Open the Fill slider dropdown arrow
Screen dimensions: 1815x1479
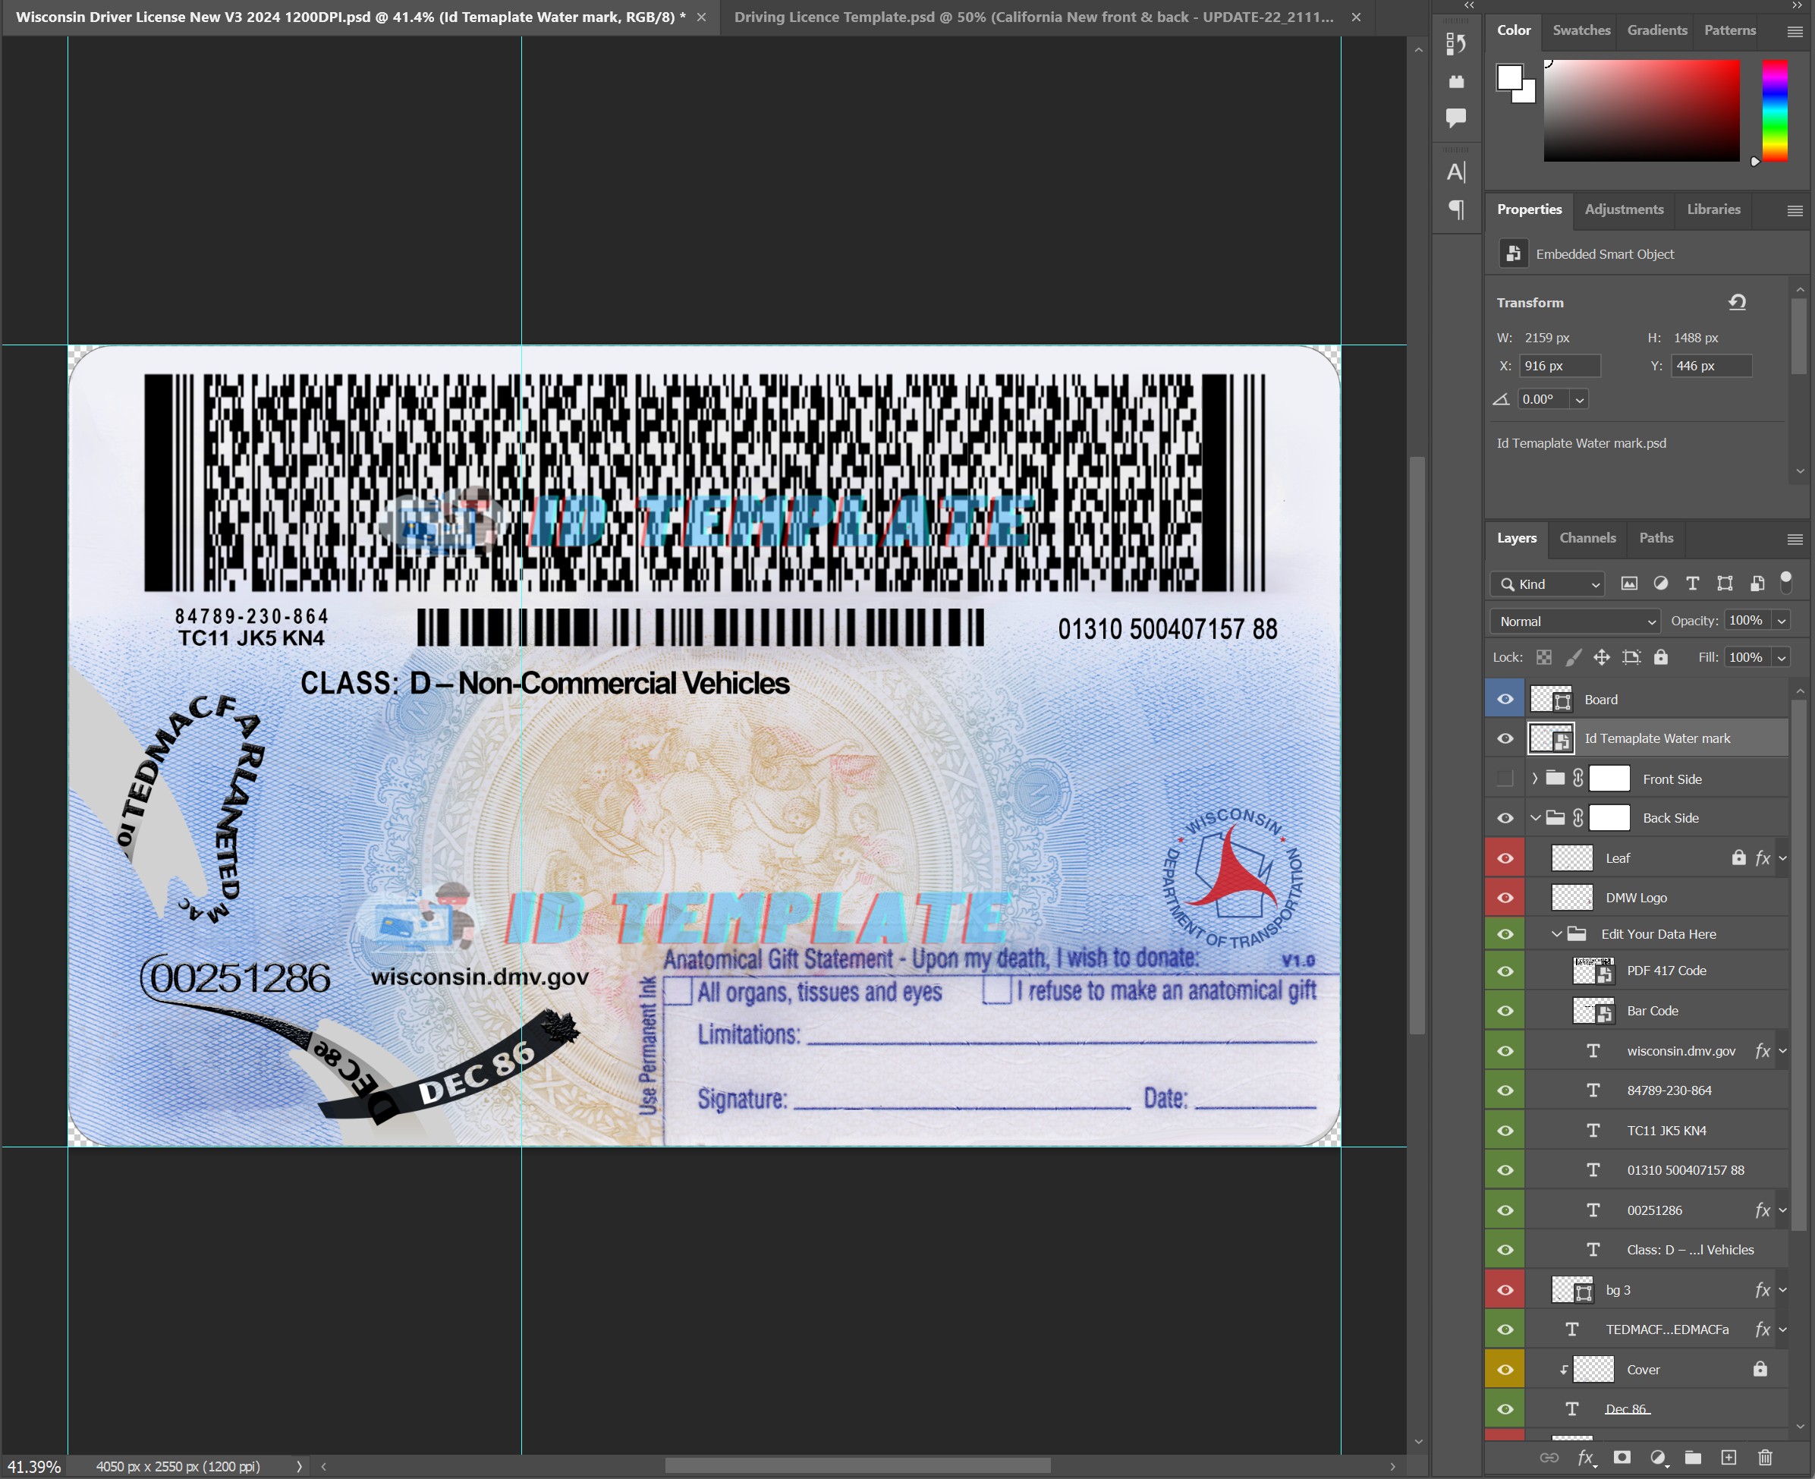1780,657
